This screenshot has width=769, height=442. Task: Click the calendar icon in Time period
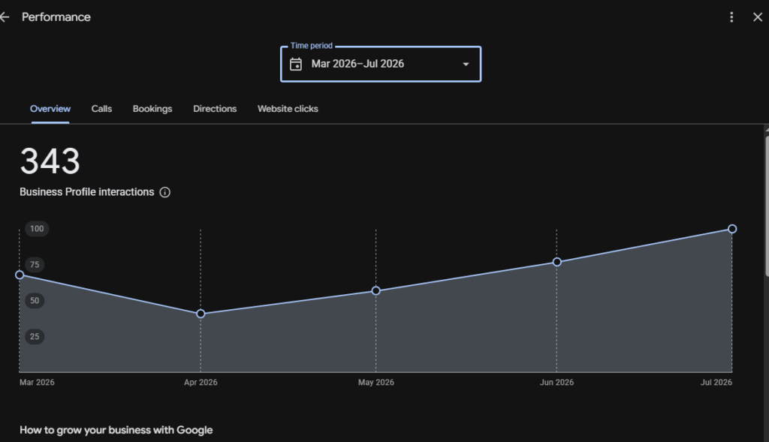(296, 65)
